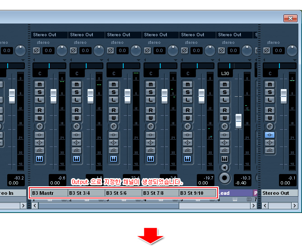Image resolution: width=302 pixels, height=250 pixels.
Task: Click mixer channel scrollbar left arrow
Action: (x=35, y=206)
